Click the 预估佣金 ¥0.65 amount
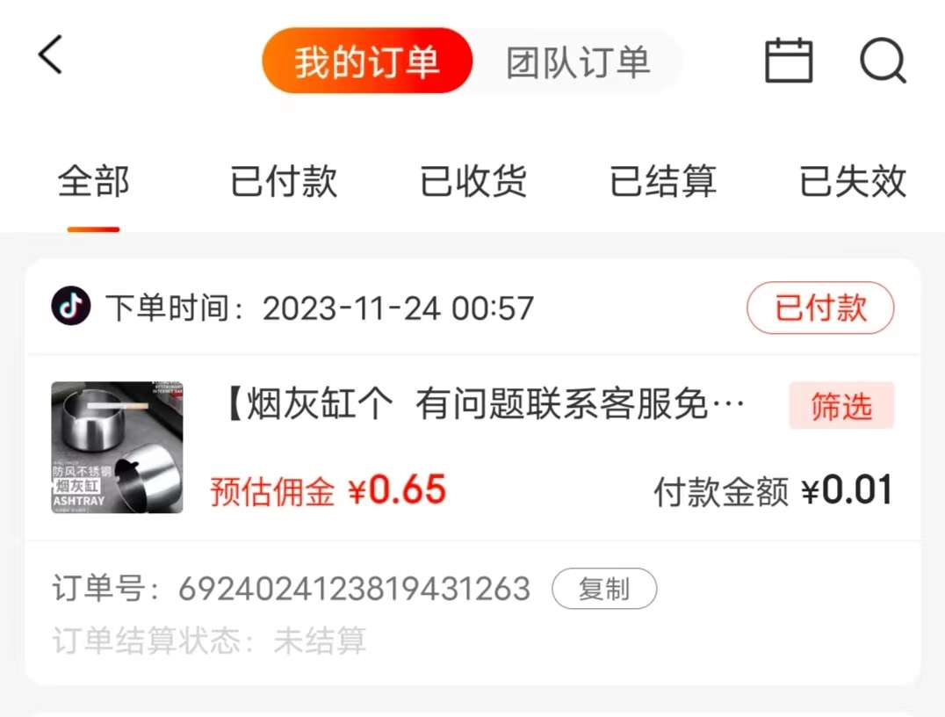945x717 pixels. tap(328, 489)
